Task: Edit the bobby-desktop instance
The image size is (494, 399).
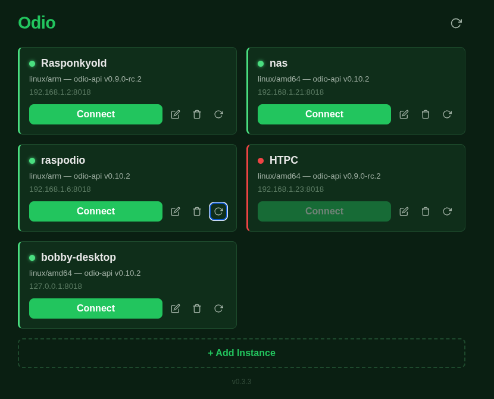Action: [x=175, y=308]
